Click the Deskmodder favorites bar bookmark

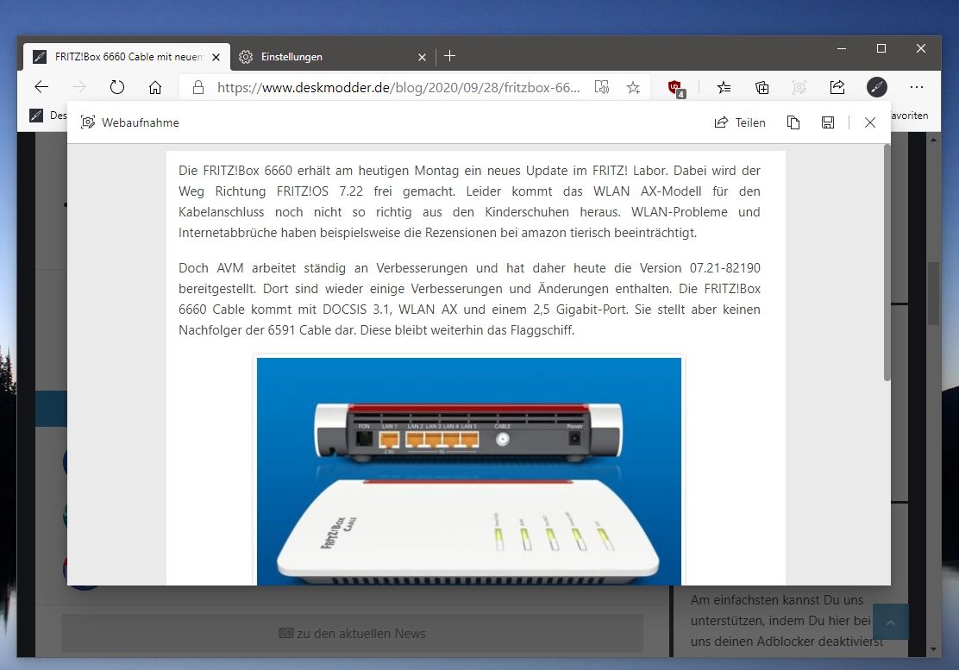pos(47,115)
